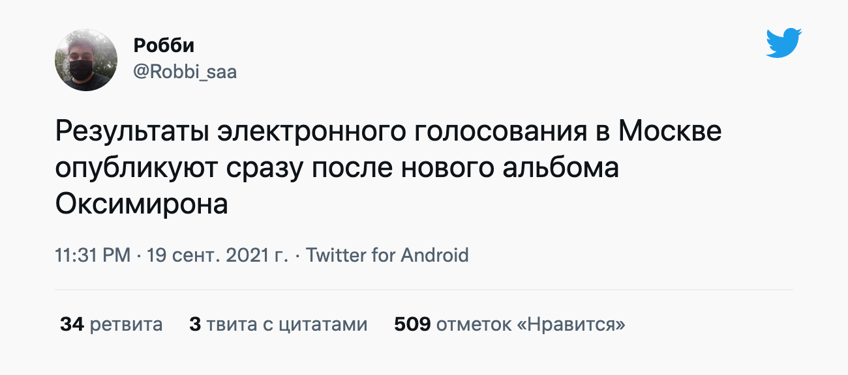
Task: Click the word опубликуют in the tweet
Action: point(136,169)
